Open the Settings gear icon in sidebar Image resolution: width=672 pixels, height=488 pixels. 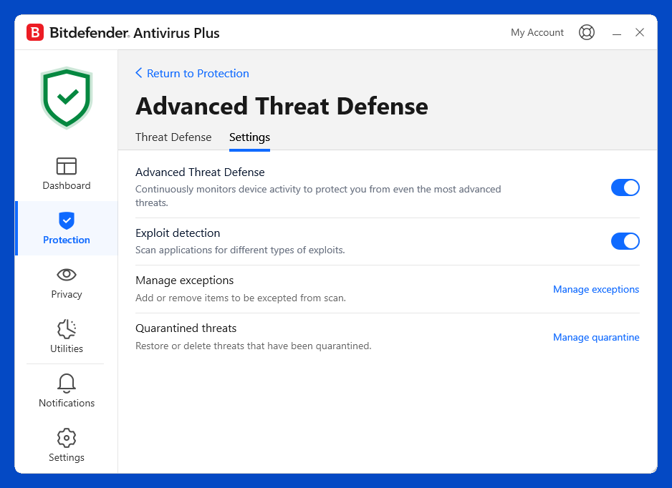point(67,438)
